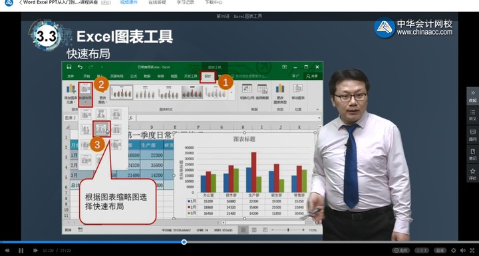479x256 pixels.
Task: Switch to 学习记录 tab
Action: point(186,3)
